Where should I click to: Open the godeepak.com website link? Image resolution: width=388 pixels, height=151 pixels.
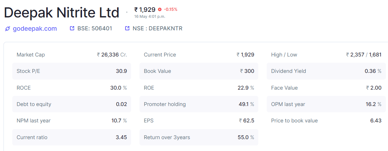click(35, 29)
